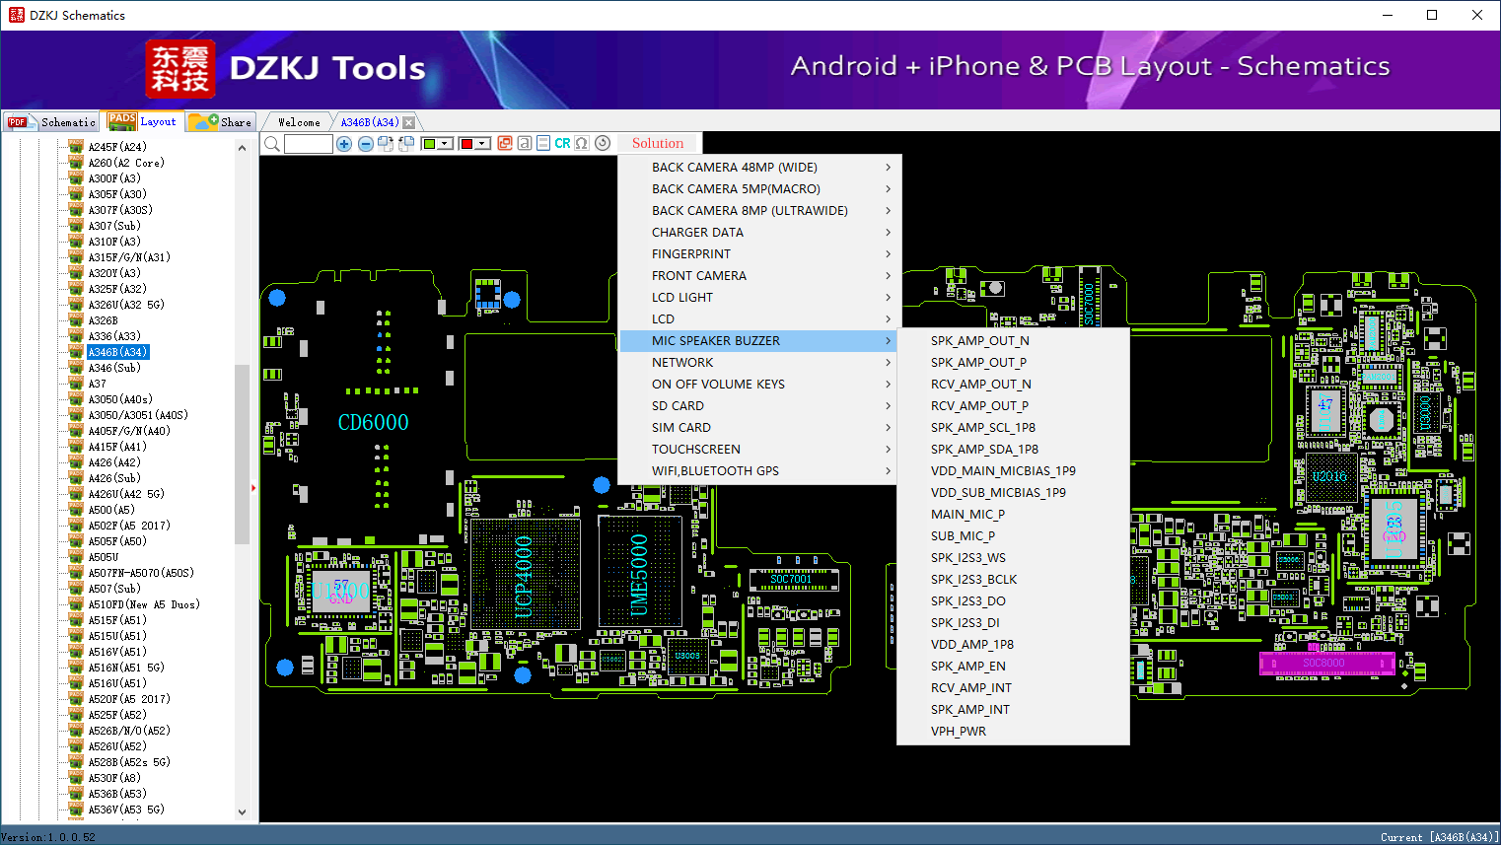Select A315F/G/N(A31) in the model tree
Screen dimensions: 1501x845
tap(129, 257)
